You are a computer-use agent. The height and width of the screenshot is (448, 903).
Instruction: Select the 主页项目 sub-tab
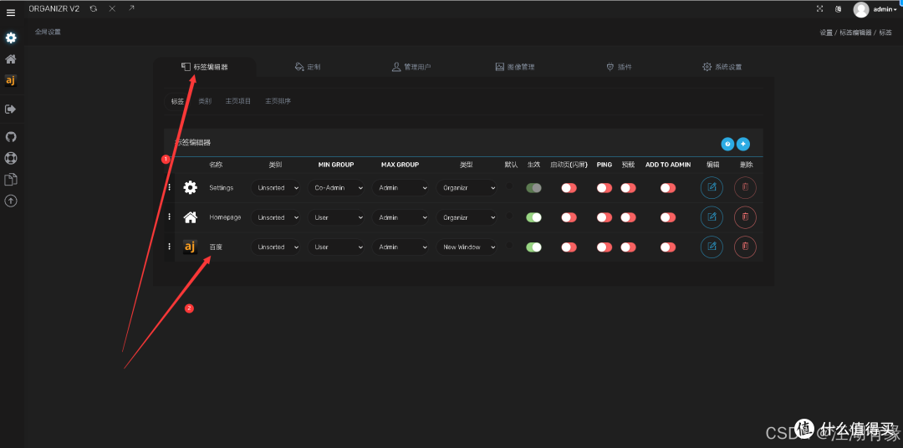237,101
